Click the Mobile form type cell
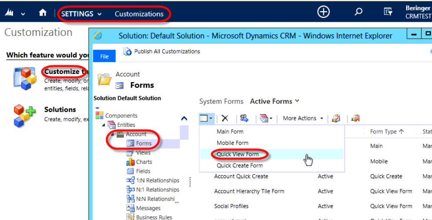 click(379, 161)
